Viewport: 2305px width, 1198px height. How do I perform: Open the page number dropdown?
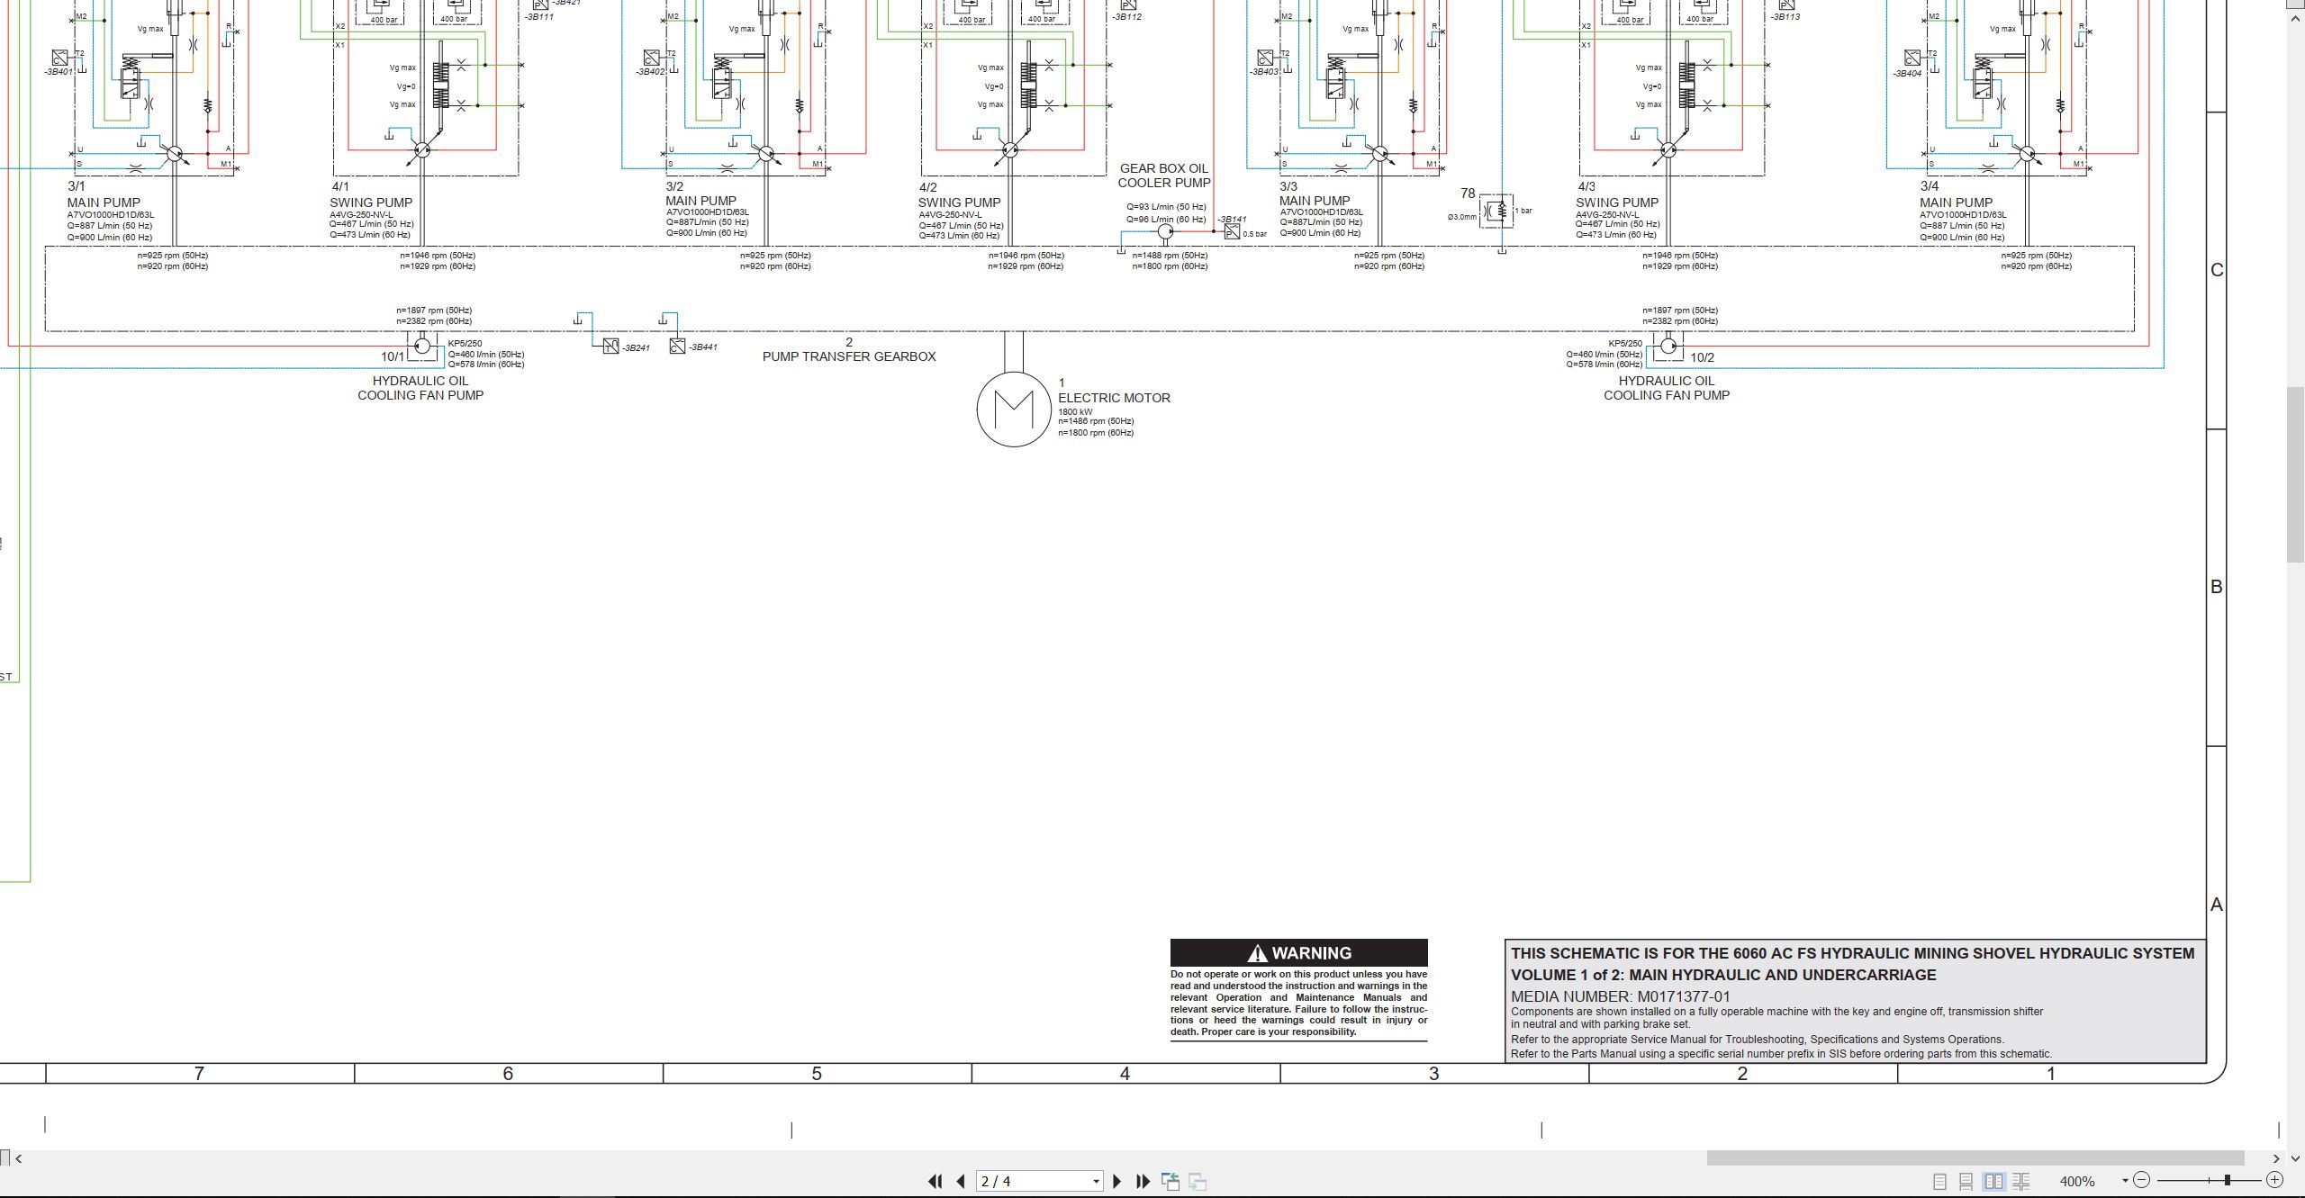(x=1096, y=1182)
